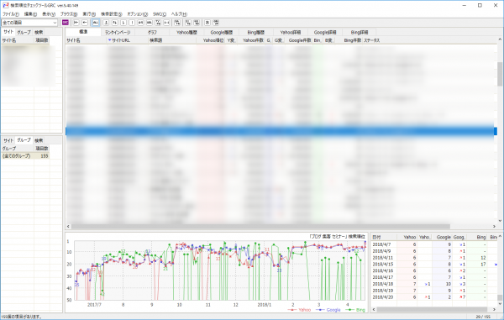
Task: Open the オプション(O) menu
Action: pos(137,14)
